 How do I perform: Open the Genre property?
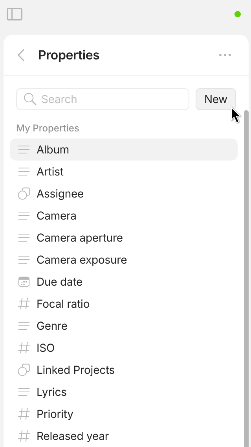click(x=52, y=326)
